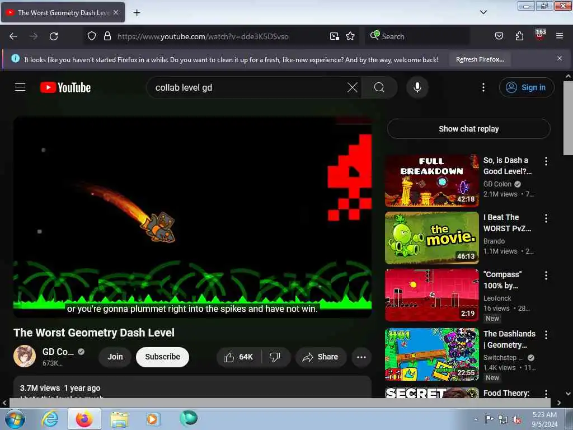
Task: Open options for Food Theory video
Action: coord(546,394)
